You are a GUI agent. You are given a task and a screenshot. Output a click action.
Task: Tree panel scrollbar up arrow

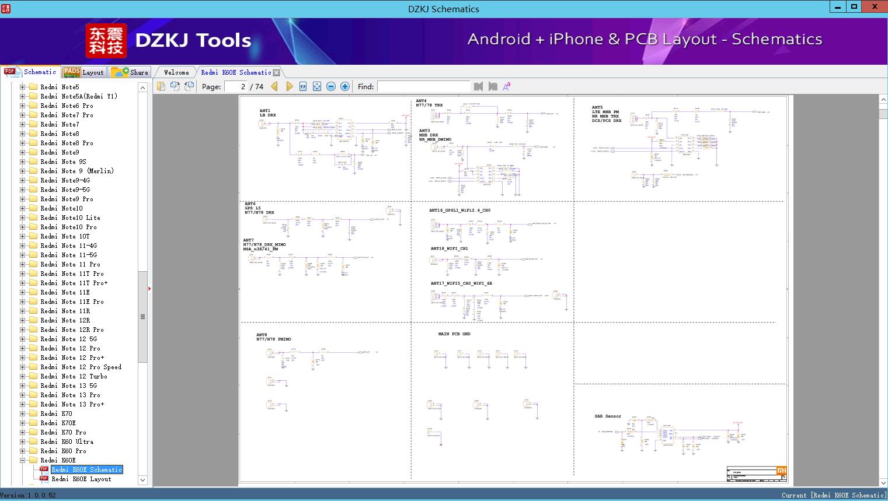point(142,87)
